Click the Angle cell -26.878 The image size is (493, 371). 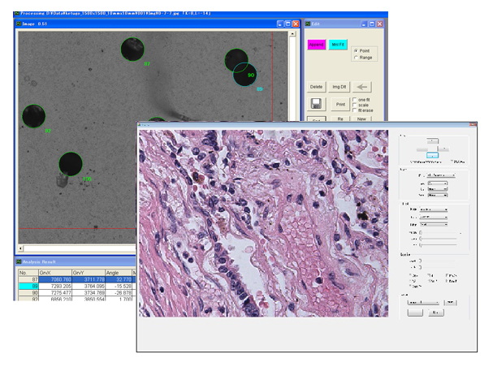coord(119,293)
